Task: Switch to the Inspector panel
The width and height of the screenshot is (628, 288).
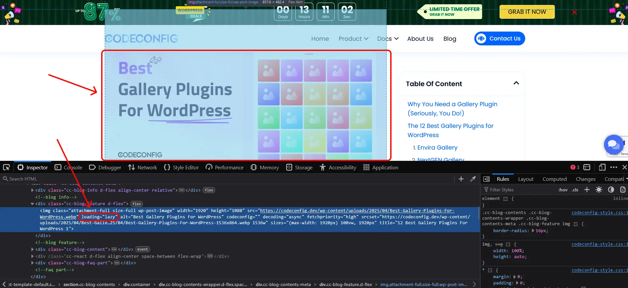Action: 33,167
